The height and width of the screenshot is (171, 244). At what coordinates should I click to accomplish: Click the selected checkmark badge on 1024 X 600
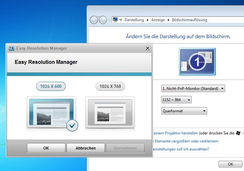point(72,126)
